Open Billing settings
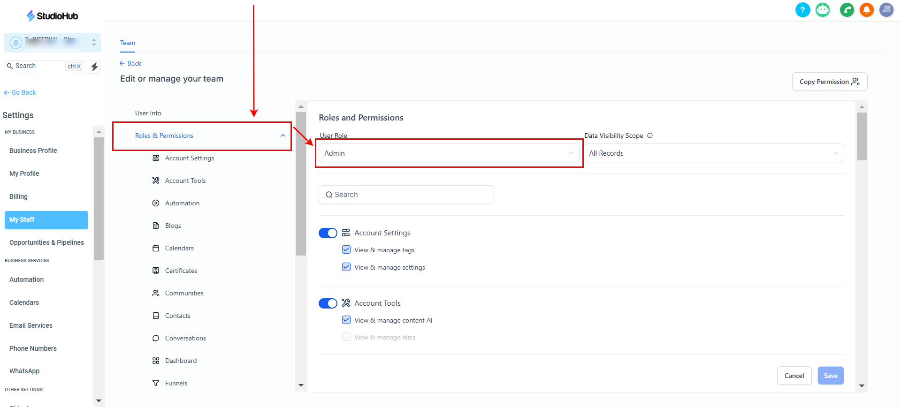The width and height of the screenshot is (901, 407). (18, 196)
